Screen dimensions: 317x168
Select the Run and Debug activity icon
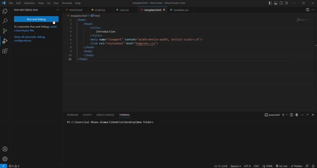click(x=5, y=41)
